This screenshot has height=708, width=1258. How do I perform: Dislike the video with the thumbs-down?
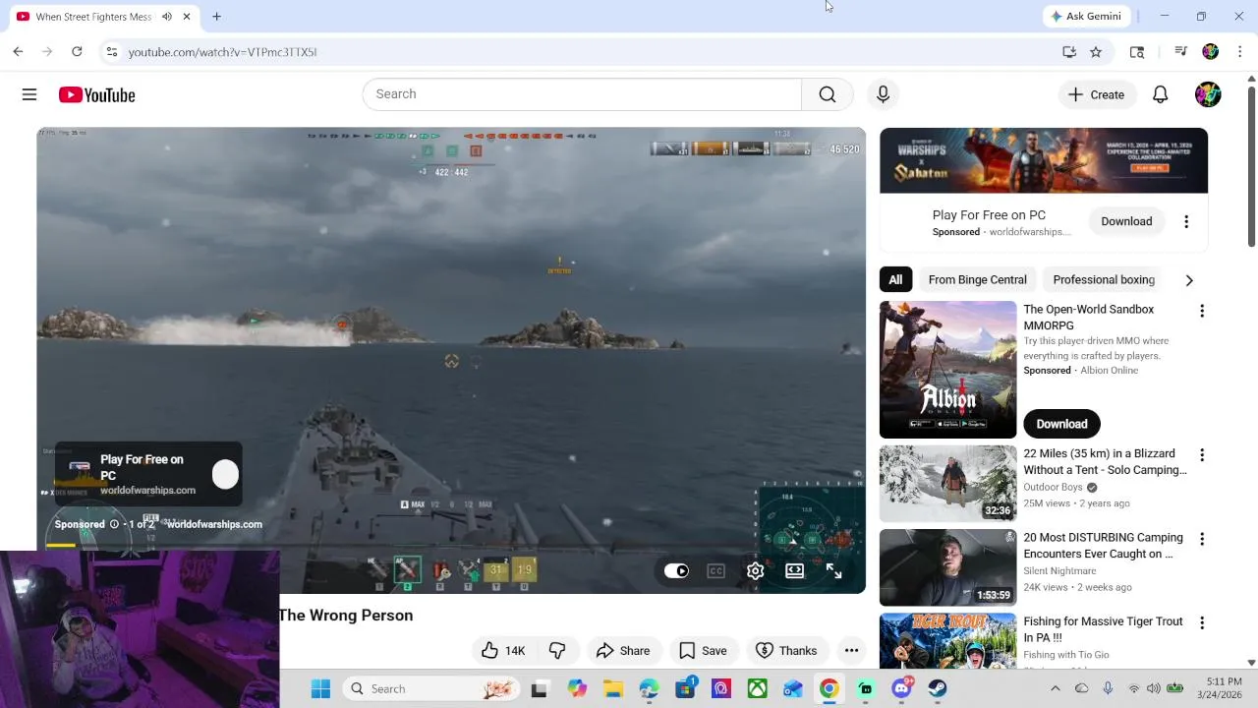557,650
